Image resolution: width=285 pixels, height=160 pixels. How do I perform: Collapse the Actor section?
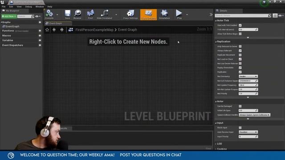(216, 101)
